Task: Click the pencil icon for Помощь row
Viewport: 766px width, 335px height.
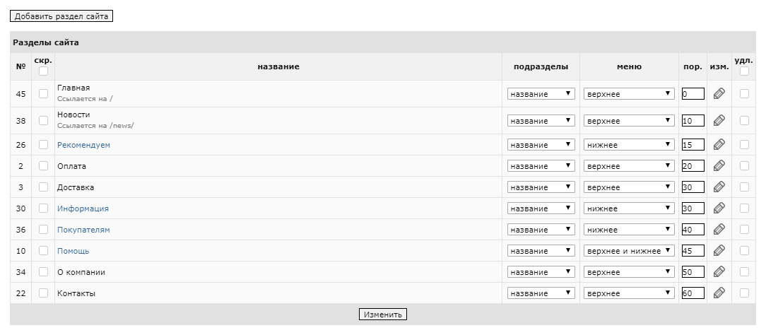Action: [x=719, y=250]
